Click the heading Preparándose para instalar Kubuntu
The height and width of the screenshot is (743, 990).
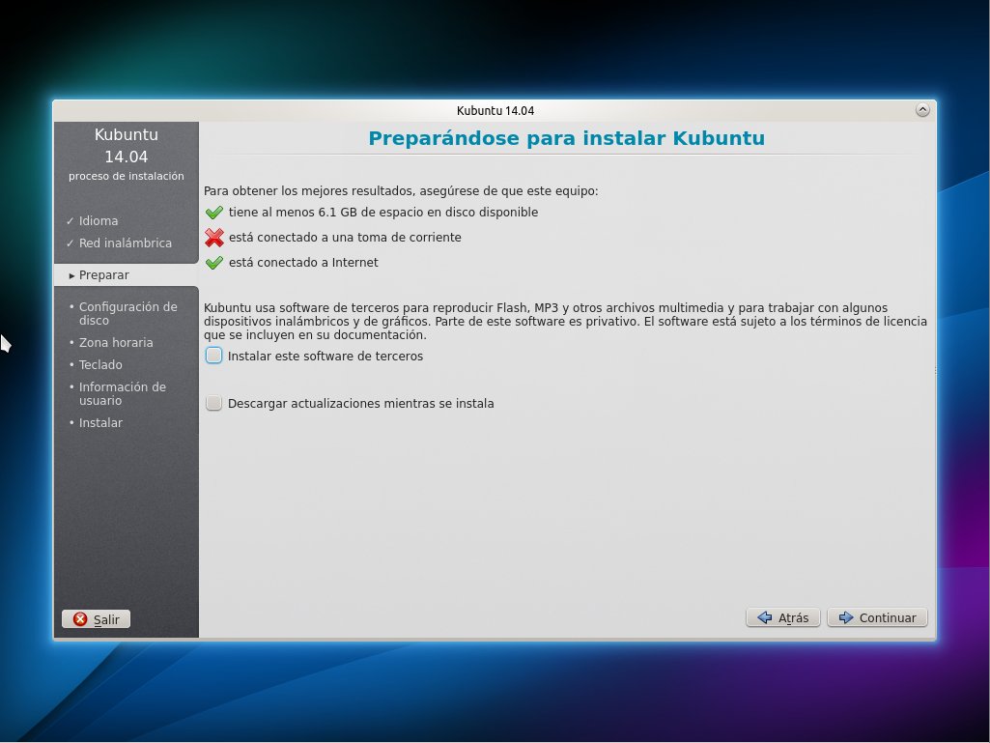(566, 138)
